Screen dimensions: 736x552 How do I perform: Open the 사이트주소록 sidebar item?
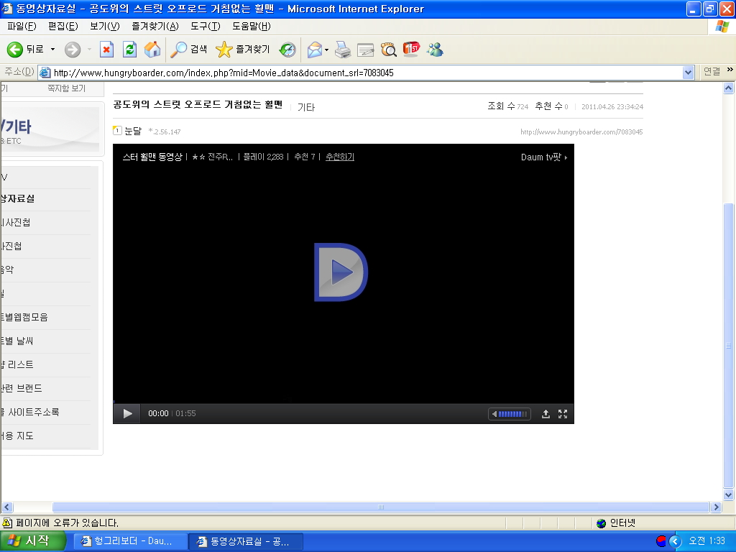pos(34,412)
